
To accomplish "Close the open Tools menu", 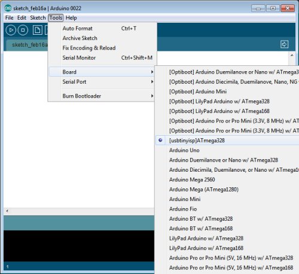I will click(56, 18).
